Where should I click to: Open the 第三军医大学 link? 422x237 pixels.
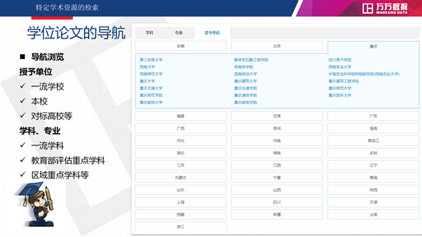(x=151, y=60)
